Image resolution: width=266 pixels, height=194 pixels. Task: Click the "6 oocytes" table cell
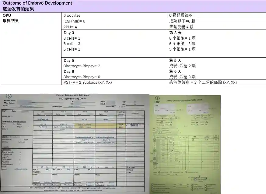(x=72, y=15)
